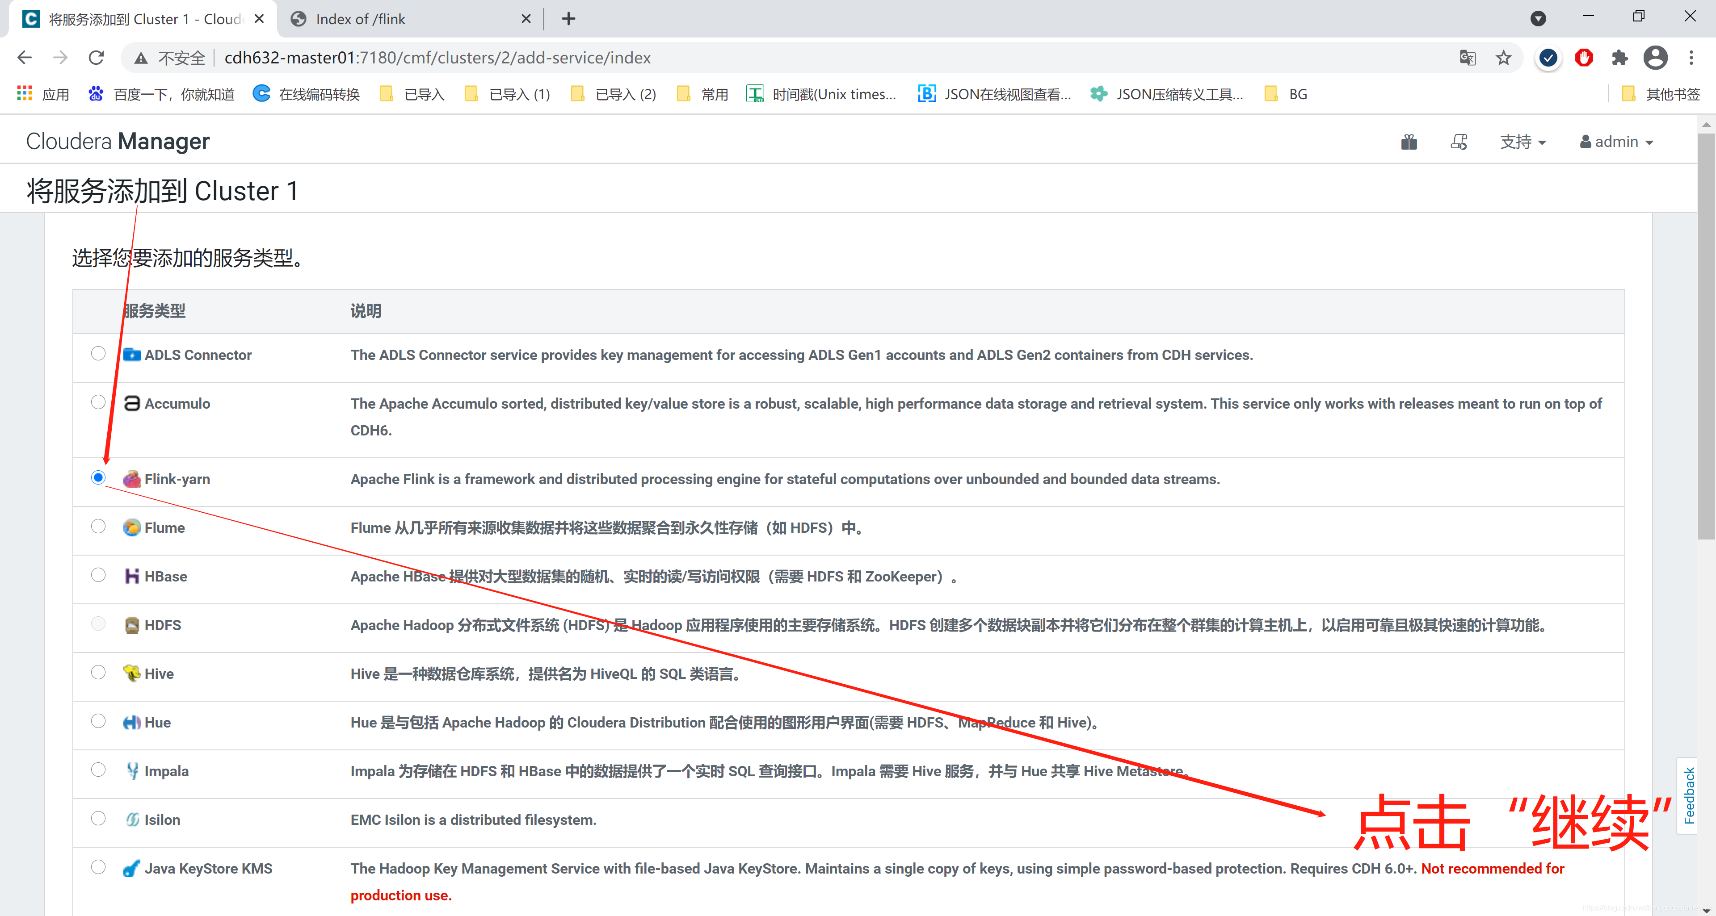The image size is (1716, 916).
Task: Click the ADLS Connector service icon
Action: (132, 355)
